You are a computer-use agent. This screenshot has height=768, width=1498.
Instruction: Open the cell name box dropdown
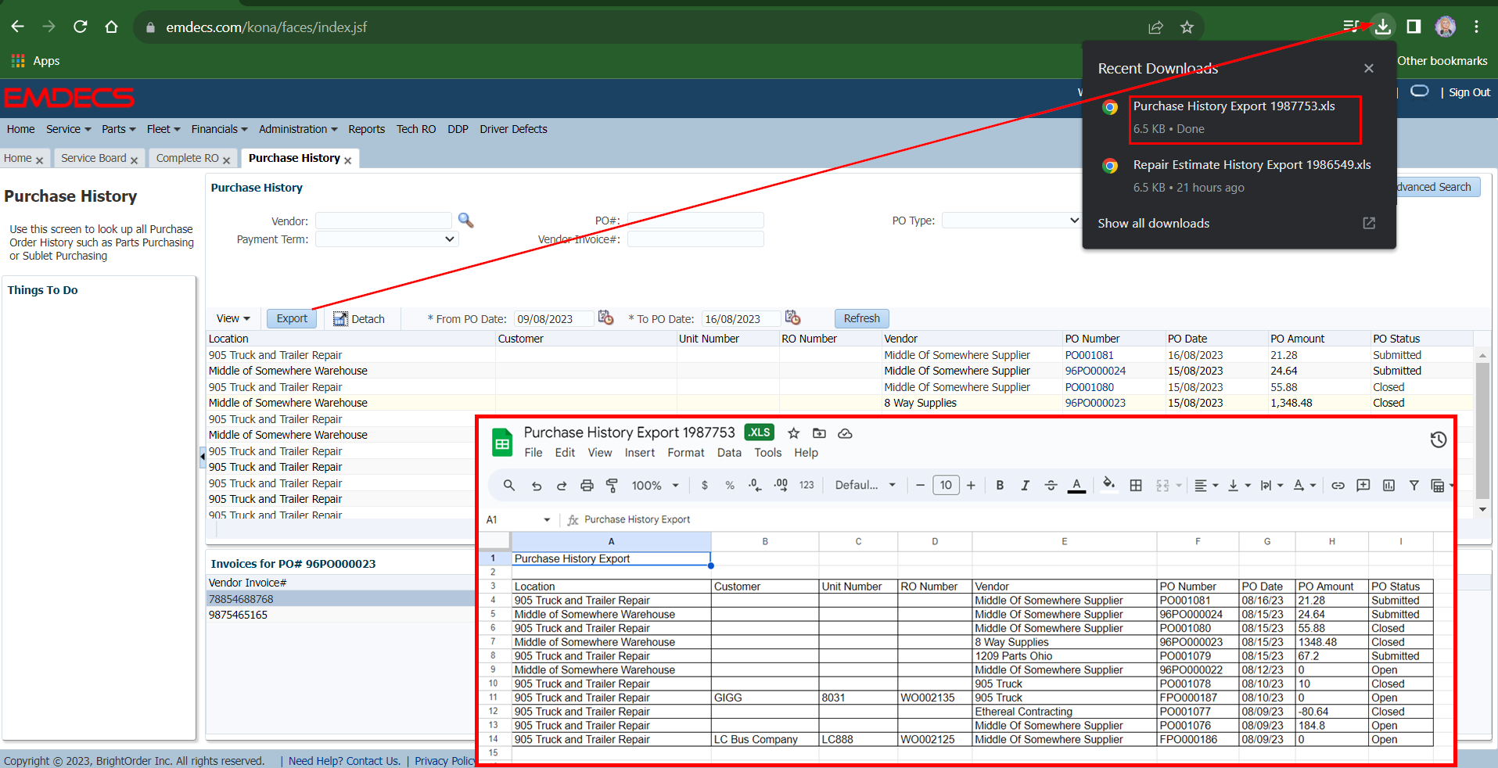(547, 520)
